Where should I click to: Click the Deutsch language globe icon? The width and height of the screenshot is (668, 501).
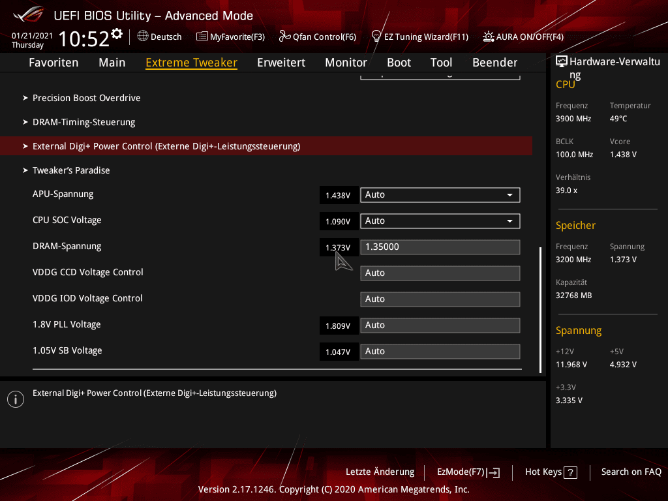143,37
